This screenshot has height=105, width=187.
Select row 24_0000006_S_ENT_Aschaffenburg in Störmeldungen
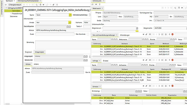coord(139,49)
